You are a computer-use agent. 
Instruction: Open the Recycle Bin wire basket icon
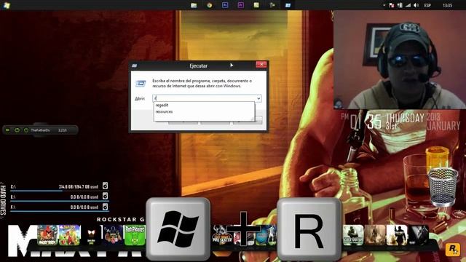[443, 186]
